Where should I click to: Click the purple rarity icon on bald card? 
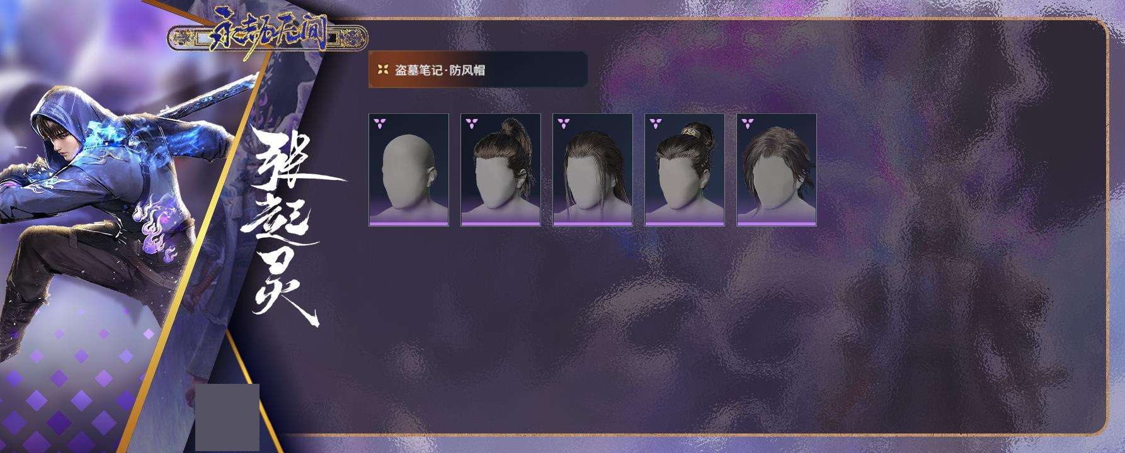tap(379, 123)
